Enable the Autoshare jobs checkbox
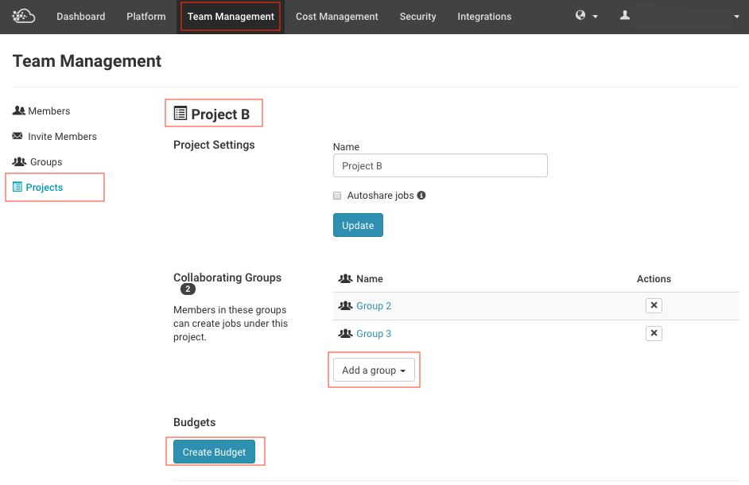The image size is (749, 485). coord(338,196)
